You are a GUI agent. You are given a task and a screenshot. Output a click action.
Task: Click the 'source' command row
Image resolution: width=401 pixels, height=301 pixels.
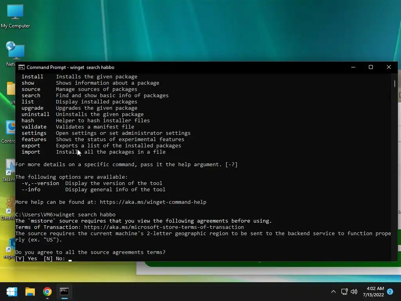coord(79,89)
